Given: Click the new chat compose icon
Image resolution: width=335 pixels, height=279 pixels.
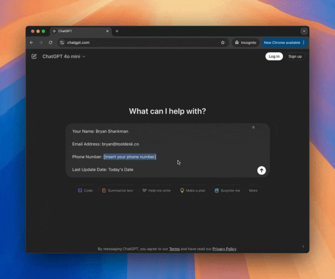Looking at the screenshot, I should click(34, 56).
